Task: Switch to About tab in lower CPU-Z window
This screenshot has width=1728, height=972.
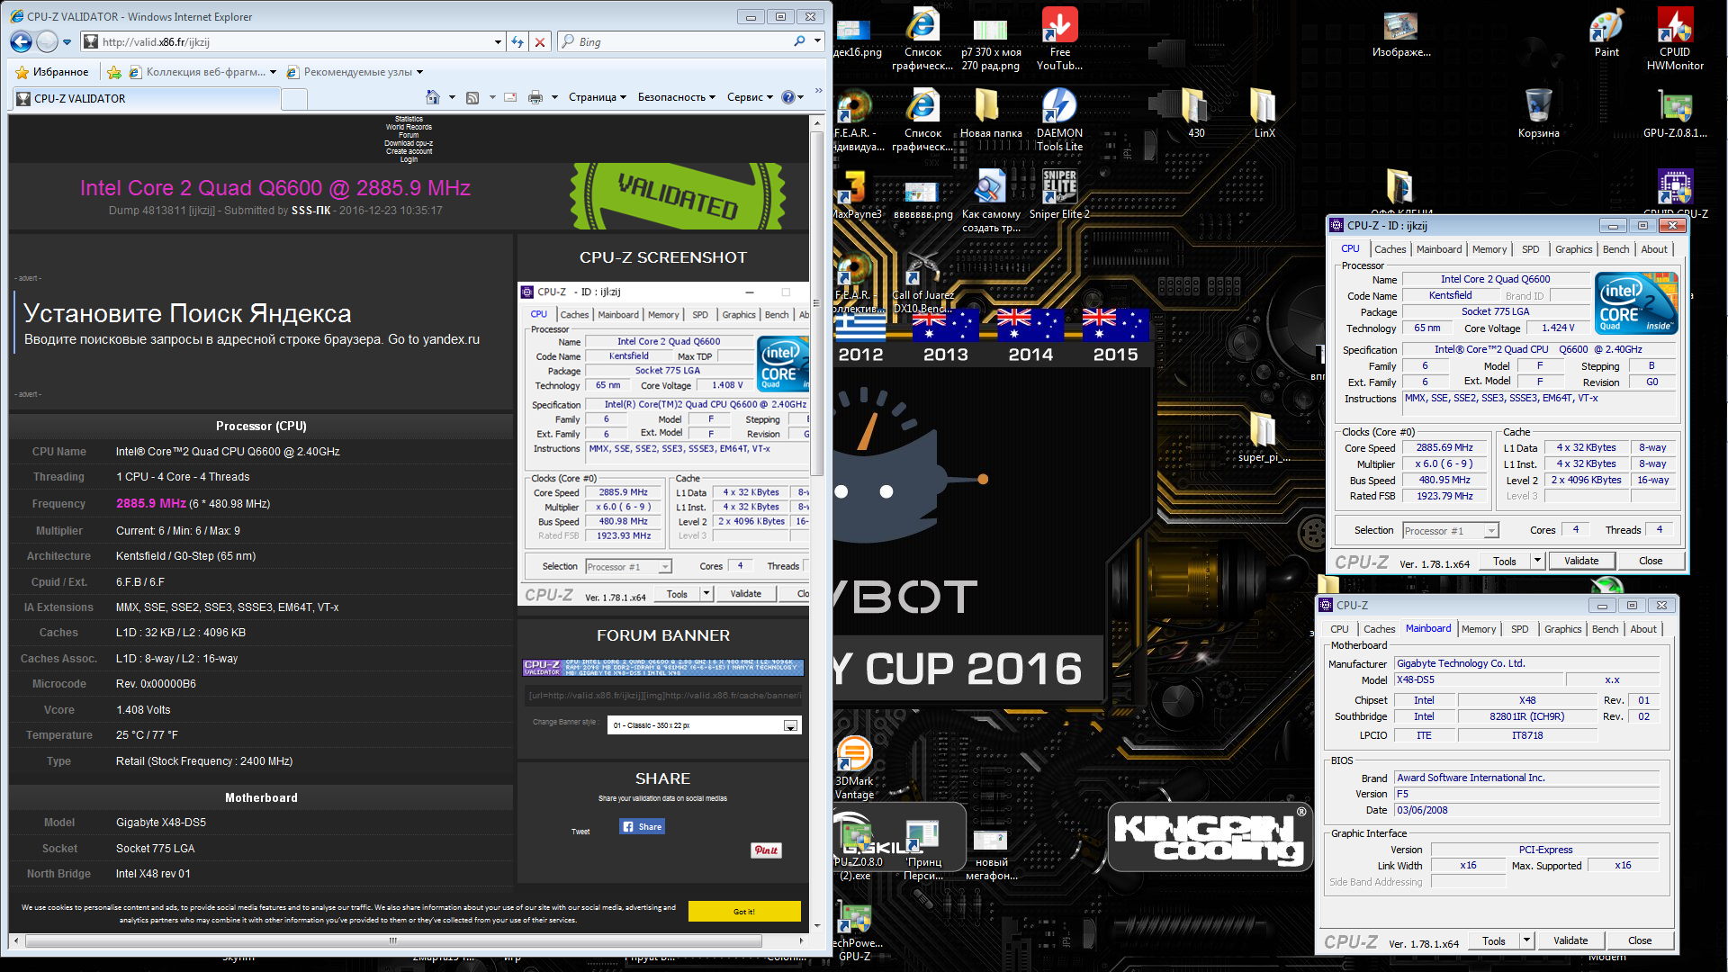Action: coord(1642,629)
